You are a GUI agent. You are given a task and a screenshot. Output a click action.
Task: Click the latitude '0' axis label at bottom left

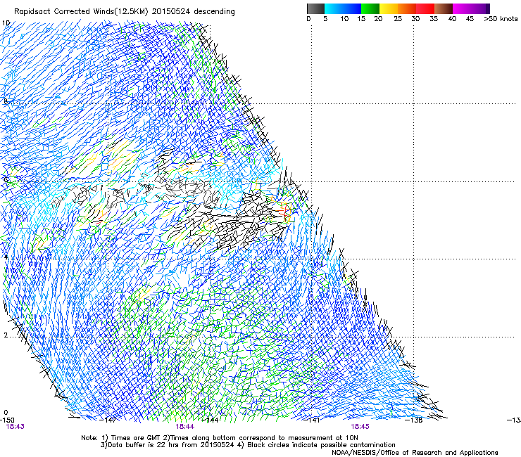click(x=6, y=413)
